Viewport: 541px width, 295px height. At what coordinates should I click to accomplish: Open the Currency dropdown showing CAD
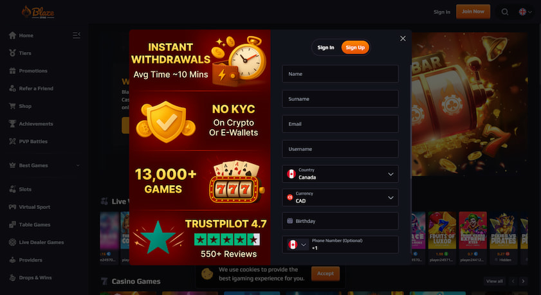tap(340, 197)
